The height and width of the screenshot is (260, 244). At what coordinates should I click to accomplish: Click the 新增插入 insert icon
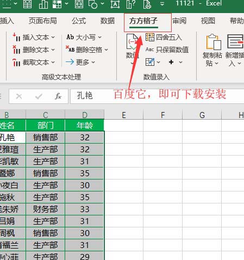[235, 42]
